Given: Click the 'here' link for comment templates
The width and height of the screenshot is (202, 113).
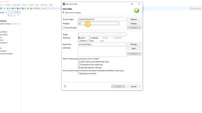Looking at the screenshot, I should point(122,71).
